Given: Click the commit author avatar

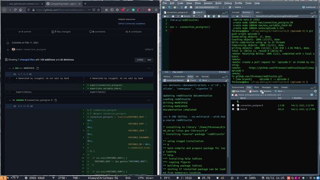Looking at the screenshot, I should click(13, 49).
